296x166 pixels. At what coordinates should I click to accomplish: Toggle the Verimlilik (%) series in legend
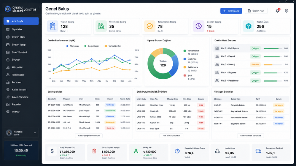(x=112, y=46)
